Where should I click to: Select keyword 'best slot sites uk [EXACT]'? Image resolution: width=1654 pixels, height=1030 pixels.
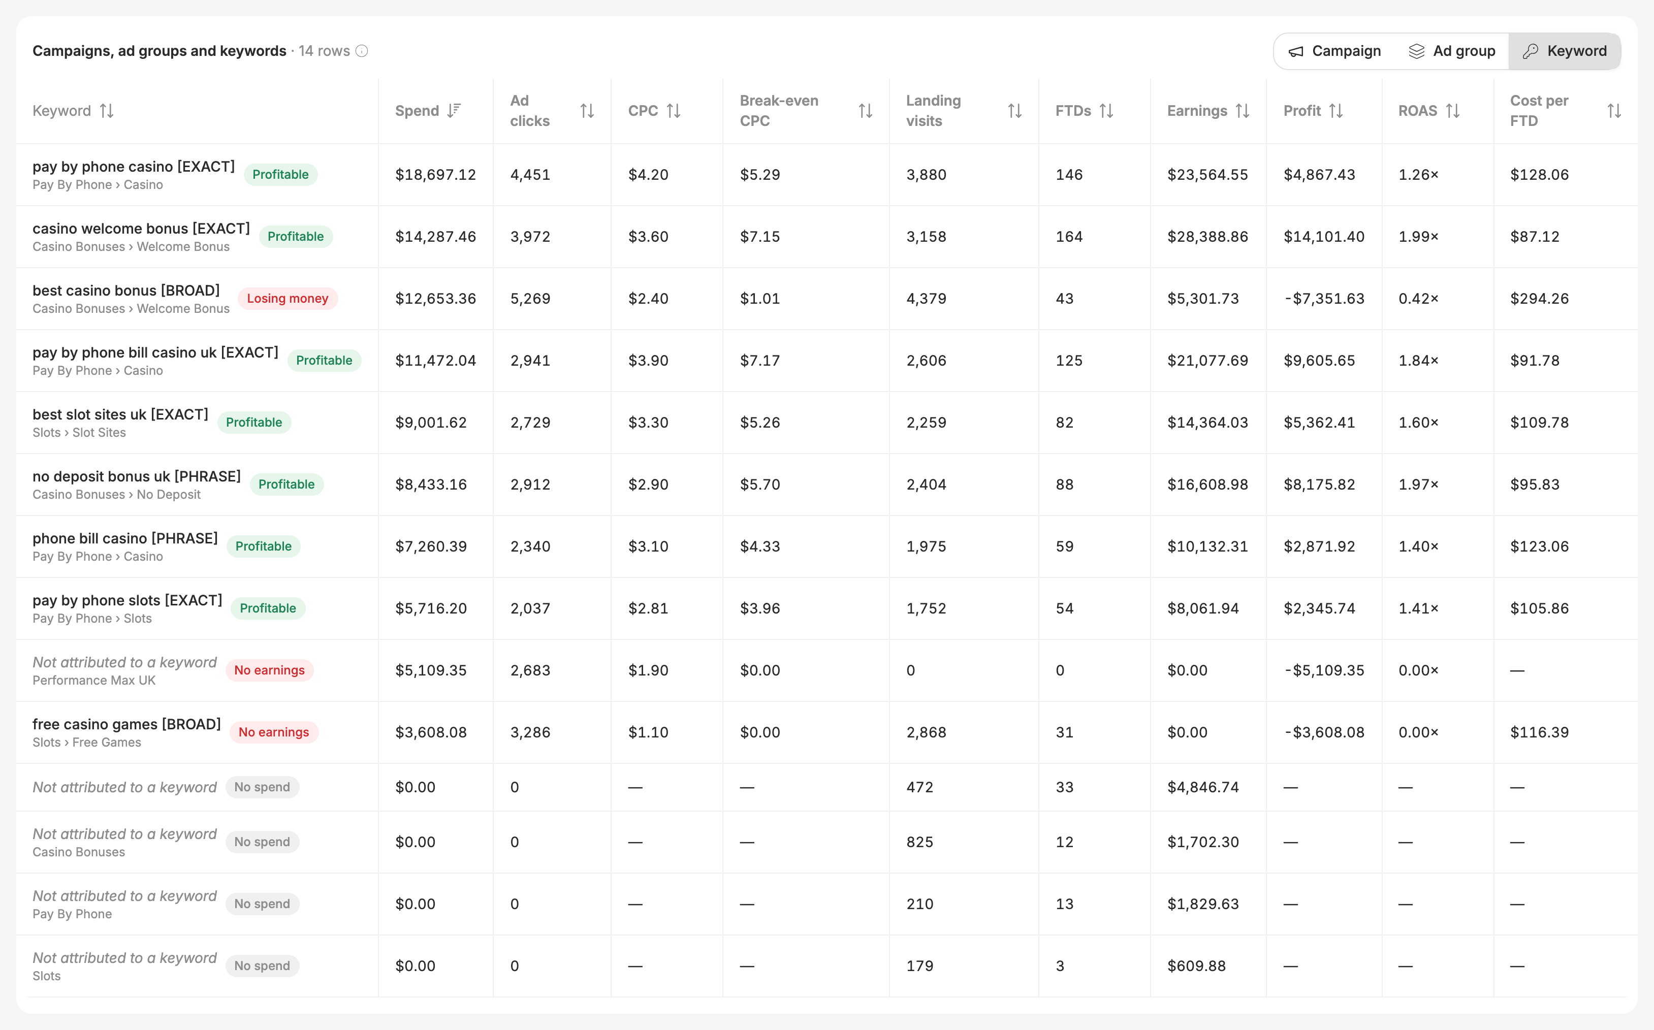[120, 414]
